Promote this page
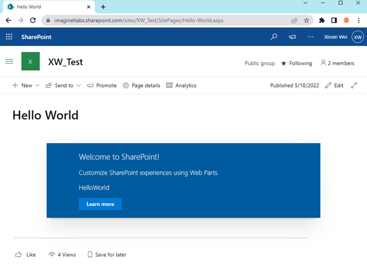 [x=102, y=85]
